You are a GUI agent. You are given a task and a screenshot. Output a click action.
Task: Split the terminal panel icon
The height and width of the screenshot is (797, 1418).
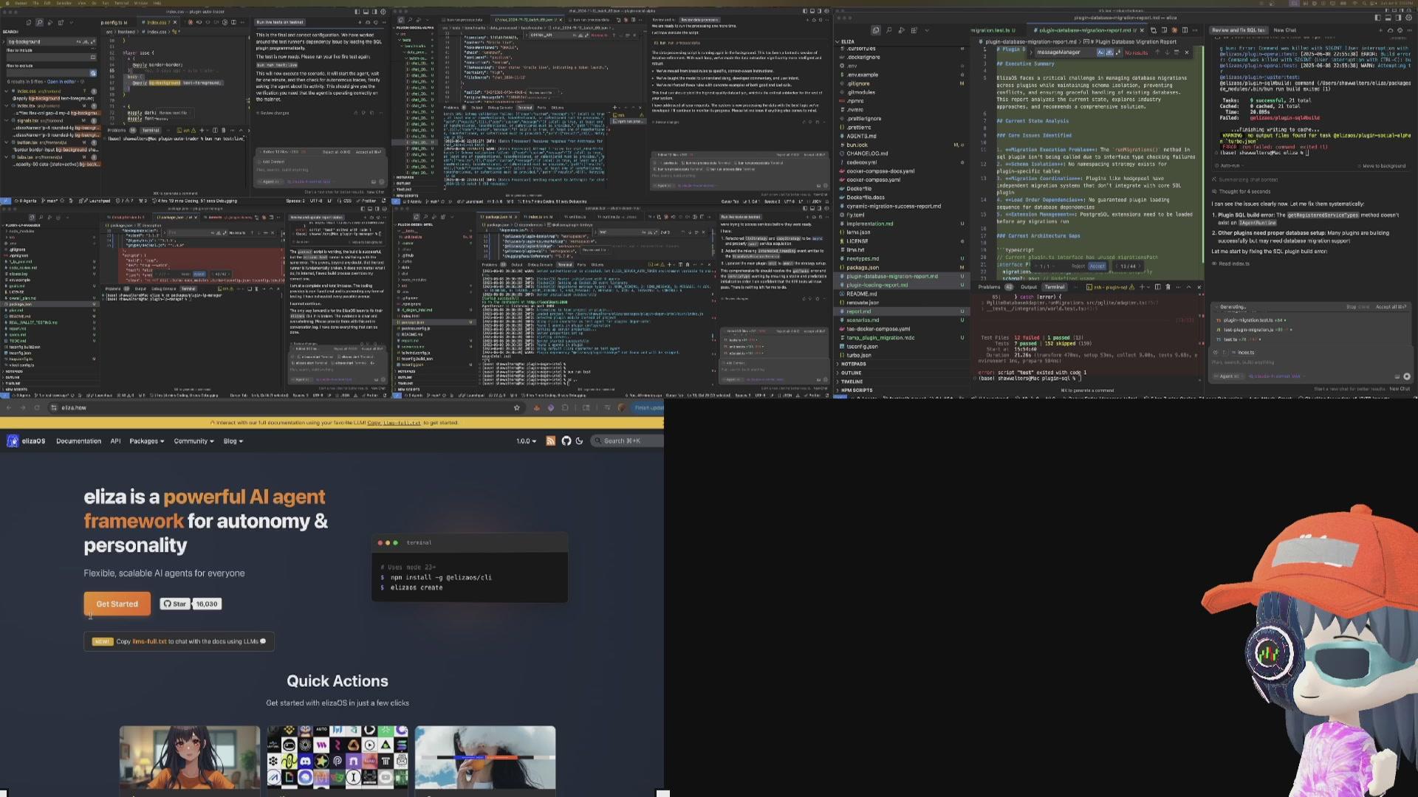1157,287
